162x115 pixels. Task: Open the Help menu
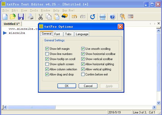coord(56,10)
